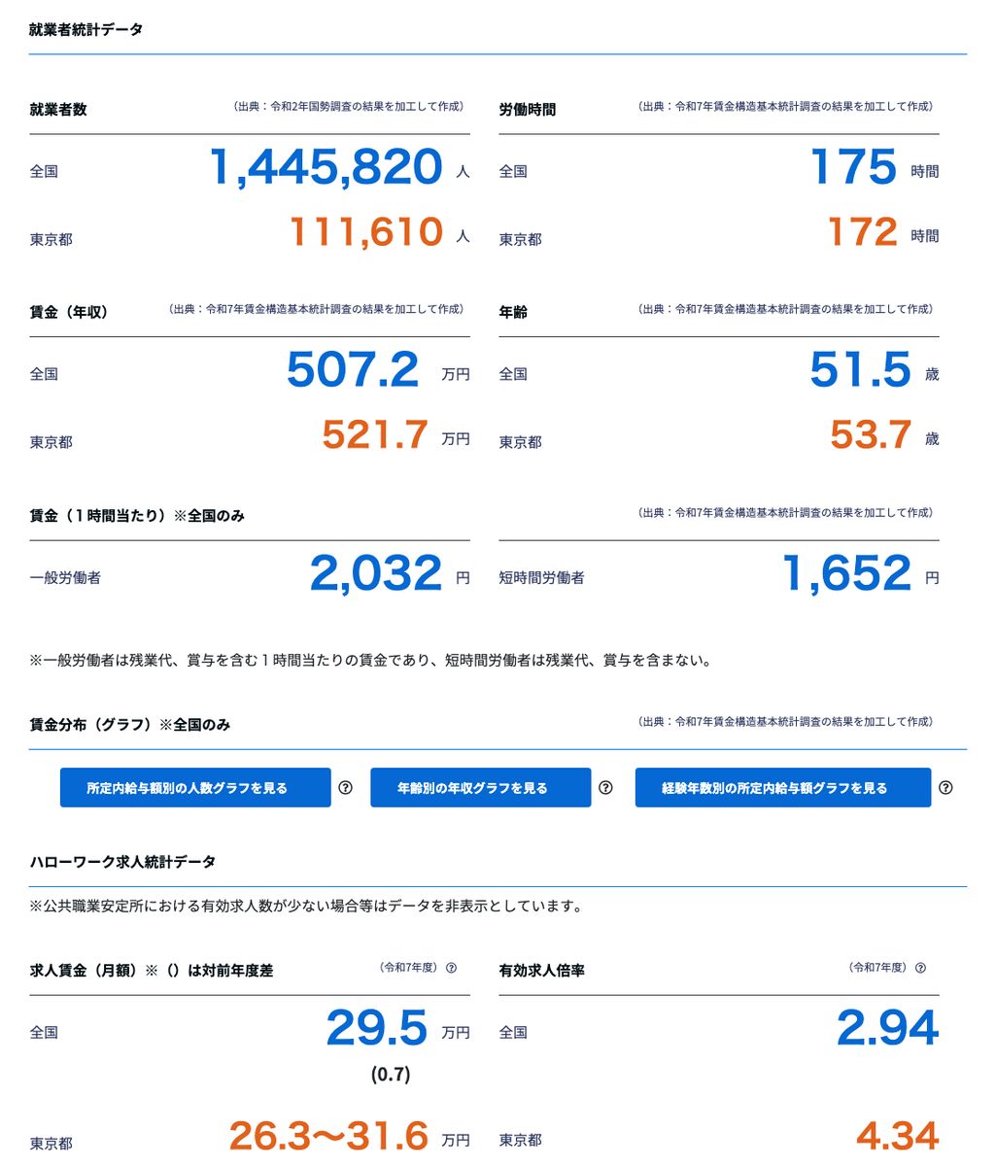Click the 一般労働者 label

click(65, 578)
